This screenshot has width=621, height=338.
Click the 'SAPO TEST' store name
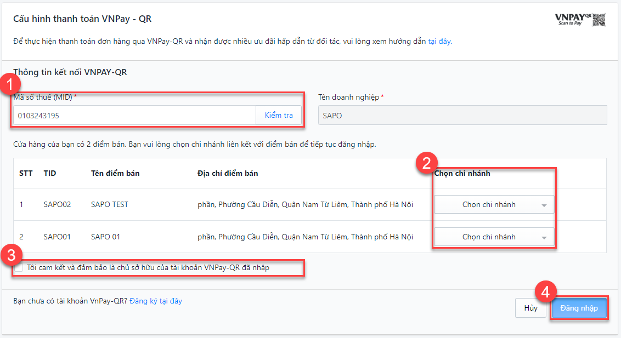tap(110, 204)
